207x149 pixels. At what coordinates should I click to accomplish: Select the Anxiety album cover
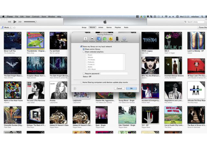[58, 90]
